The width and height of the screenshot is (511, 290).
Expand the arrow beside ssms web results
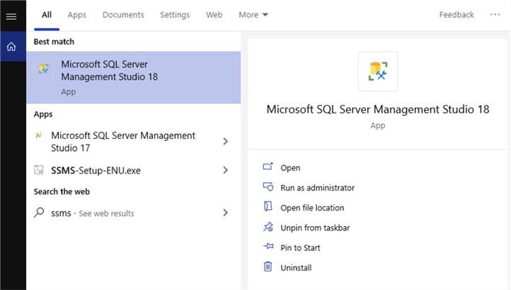tap(226, 213)
